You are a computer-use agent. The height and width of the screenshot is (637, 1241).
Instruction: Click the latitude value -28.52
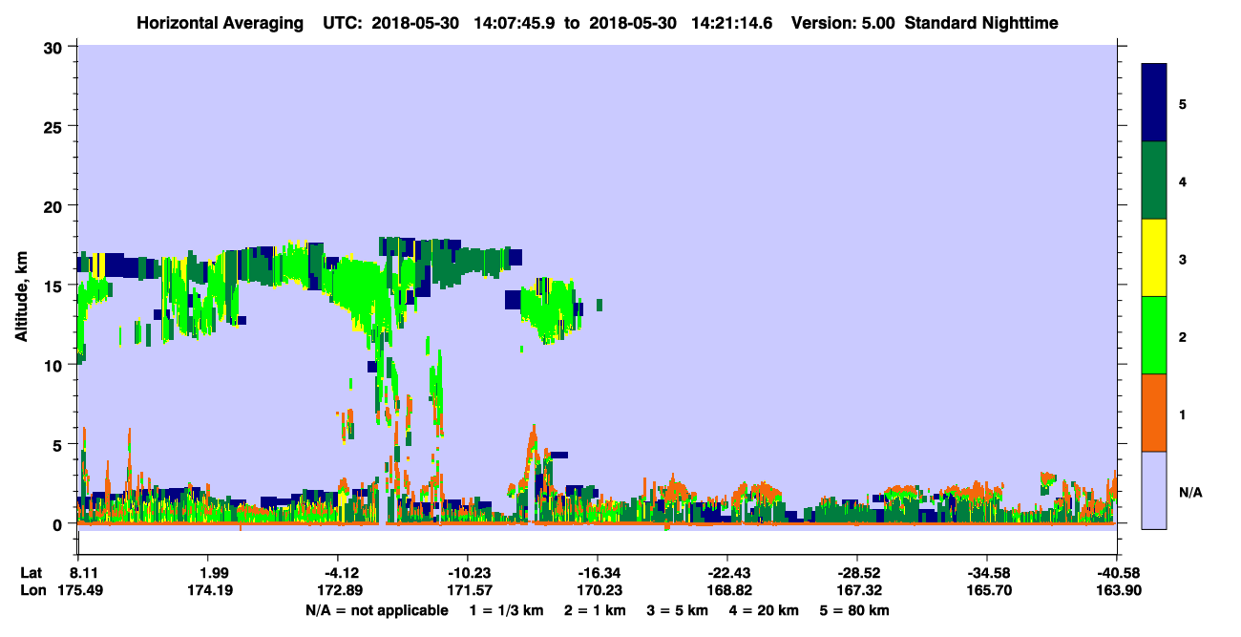[x=856, y=573]
